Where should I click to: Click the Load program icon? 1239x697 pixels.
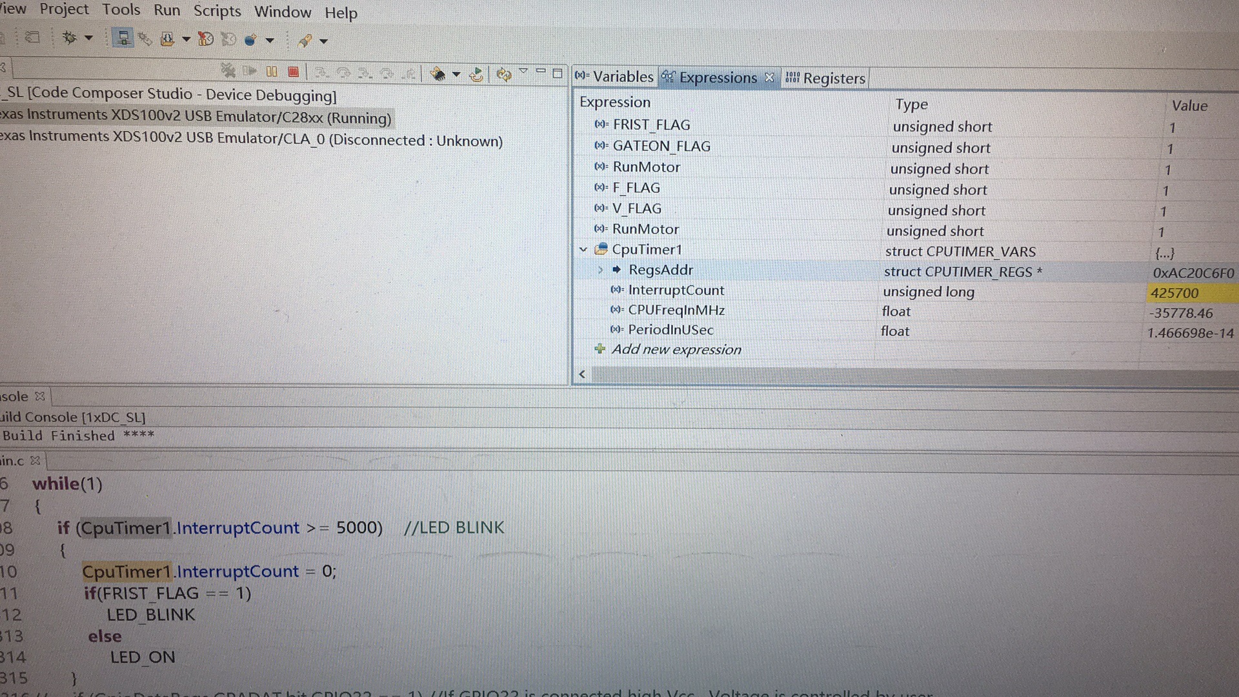coord(167,39)
